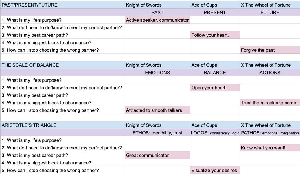Click the ETHOS: credibility, trust cell
The image size is (300, 174).
(157, 133)
